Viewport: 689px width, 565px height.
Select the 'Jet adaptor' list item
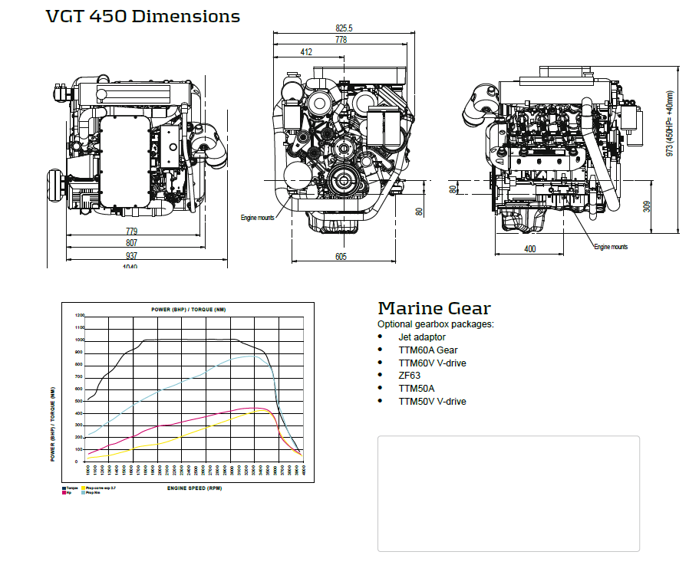(421, 337)
